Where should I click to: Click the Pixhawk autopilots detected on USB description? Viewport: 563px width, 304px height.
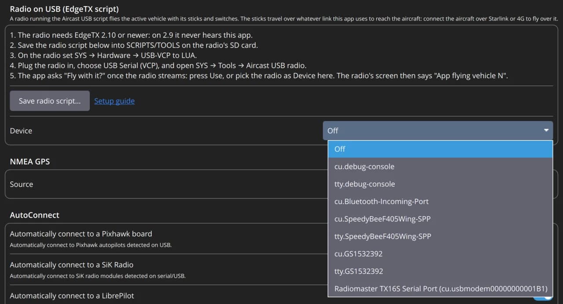pos(91,245)
